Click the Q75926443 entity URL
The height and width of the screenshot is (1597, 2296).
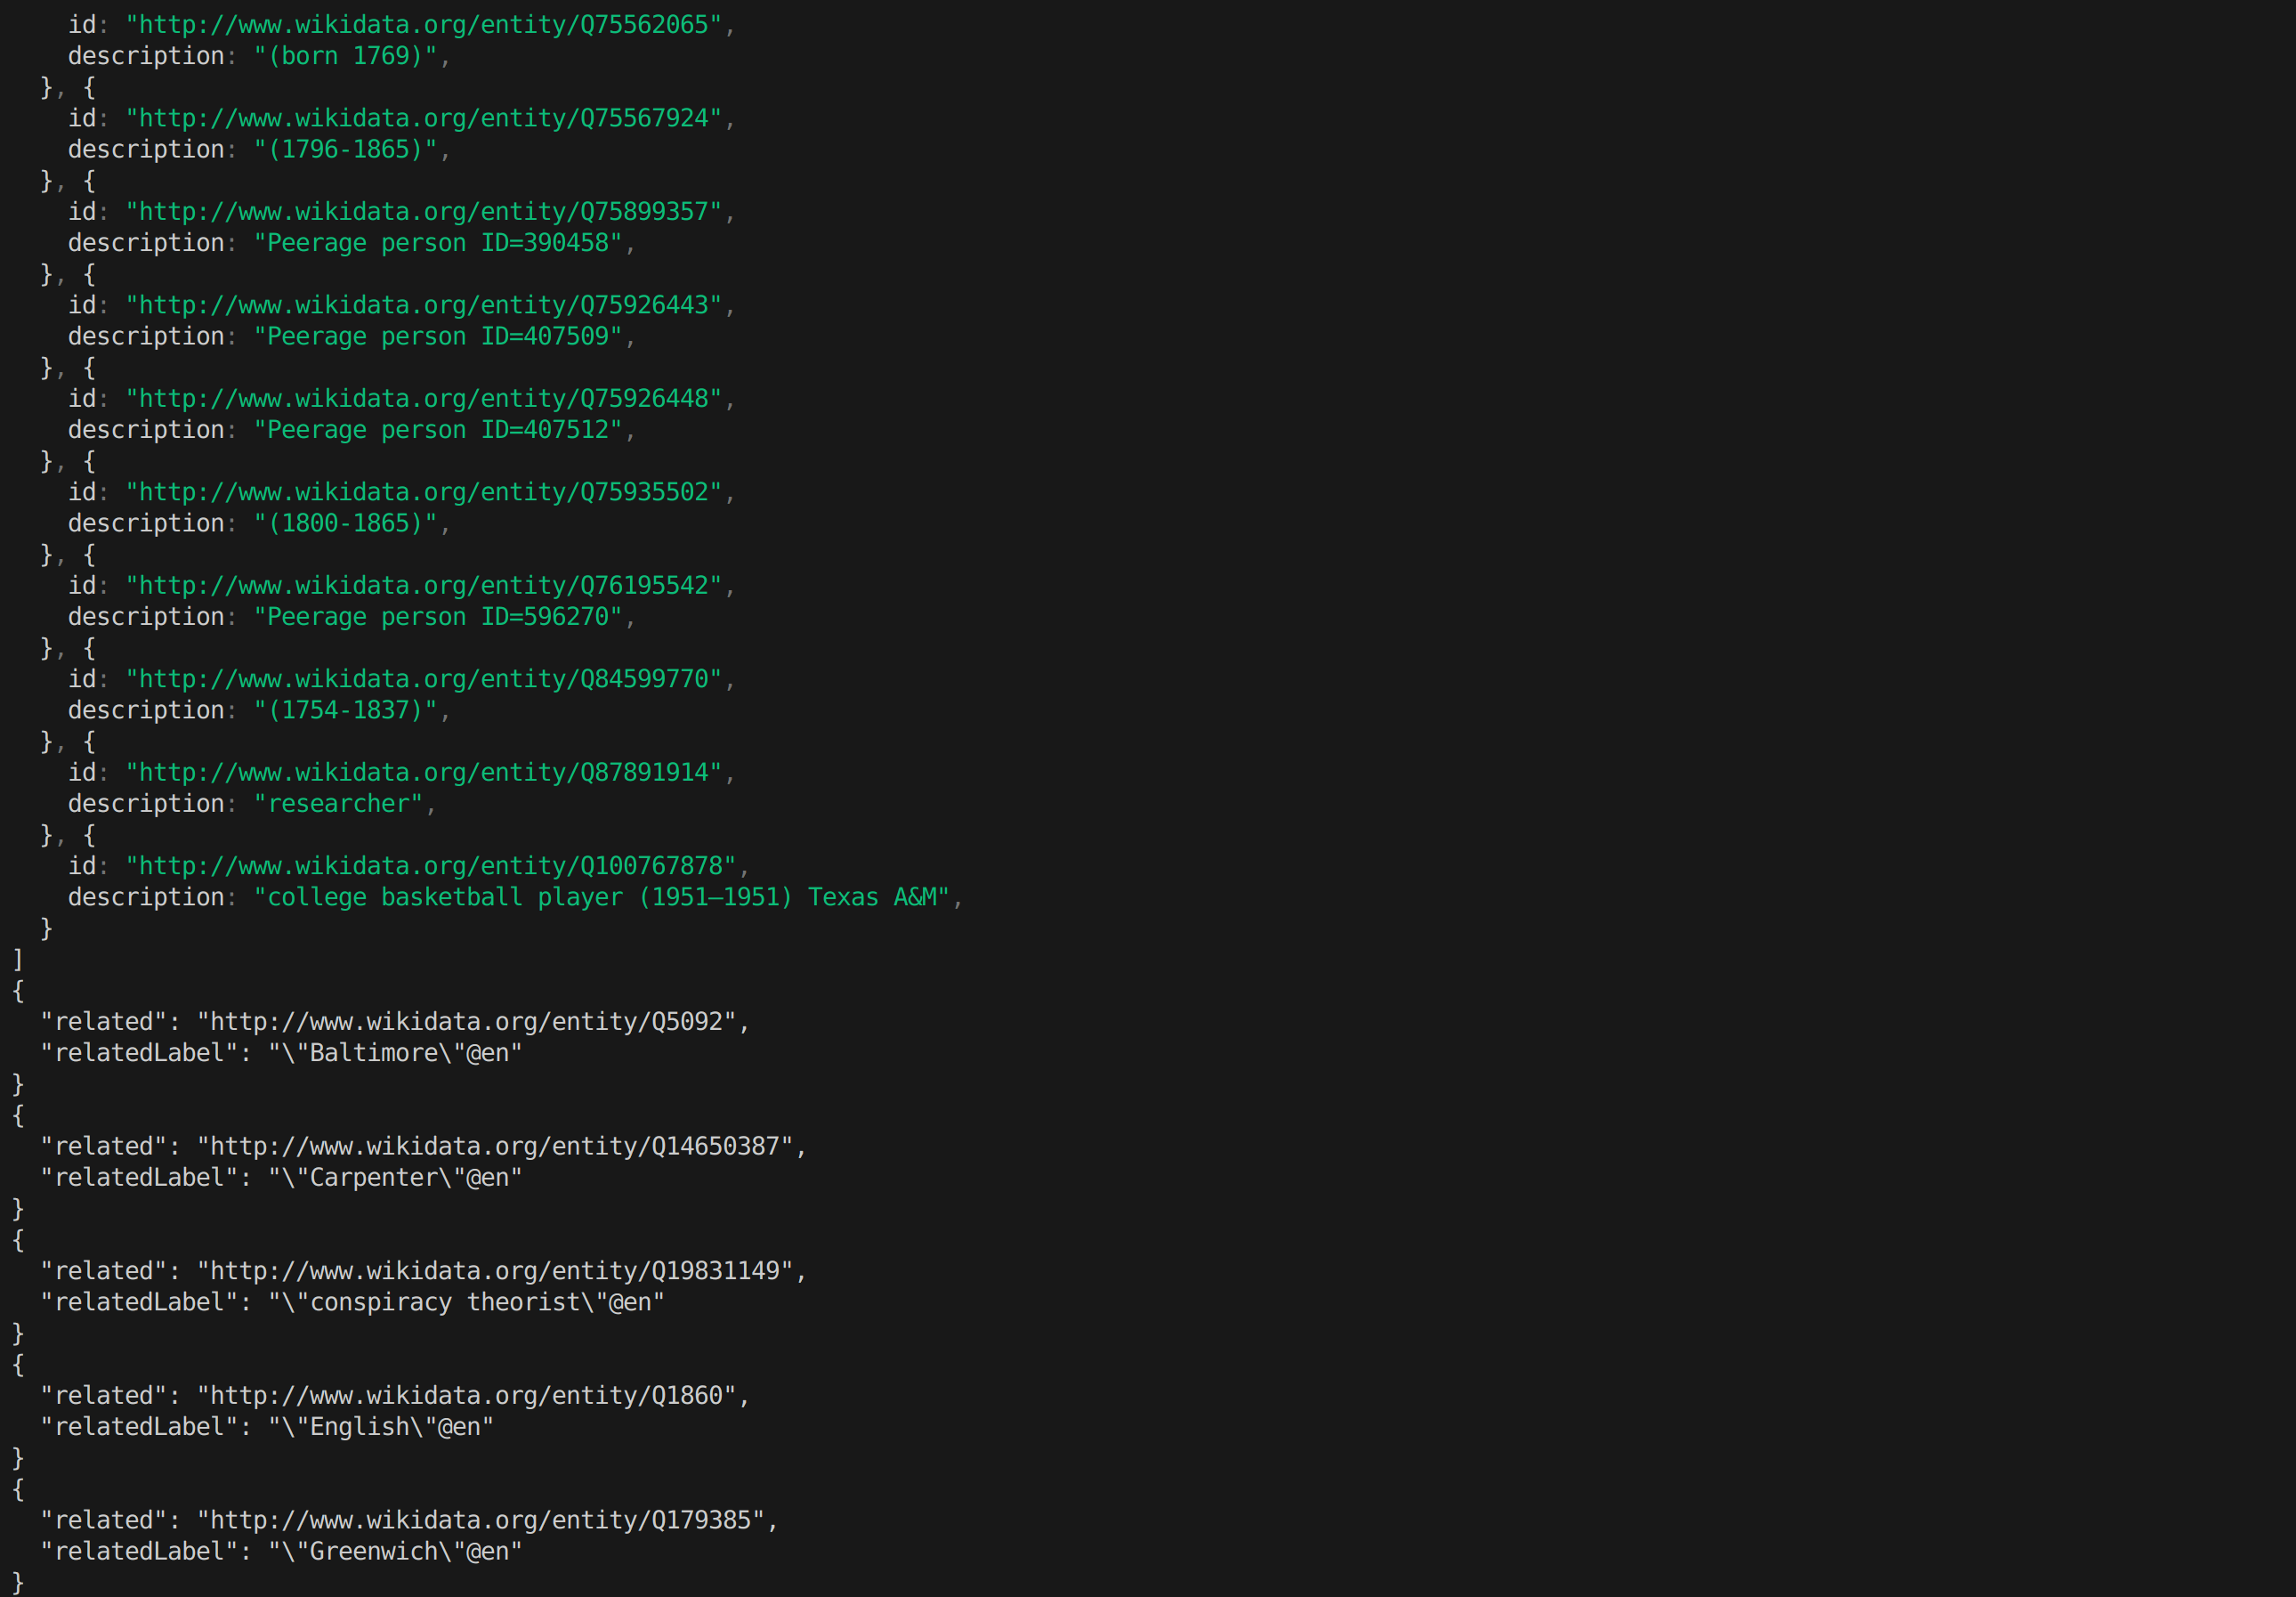(423, 305)
